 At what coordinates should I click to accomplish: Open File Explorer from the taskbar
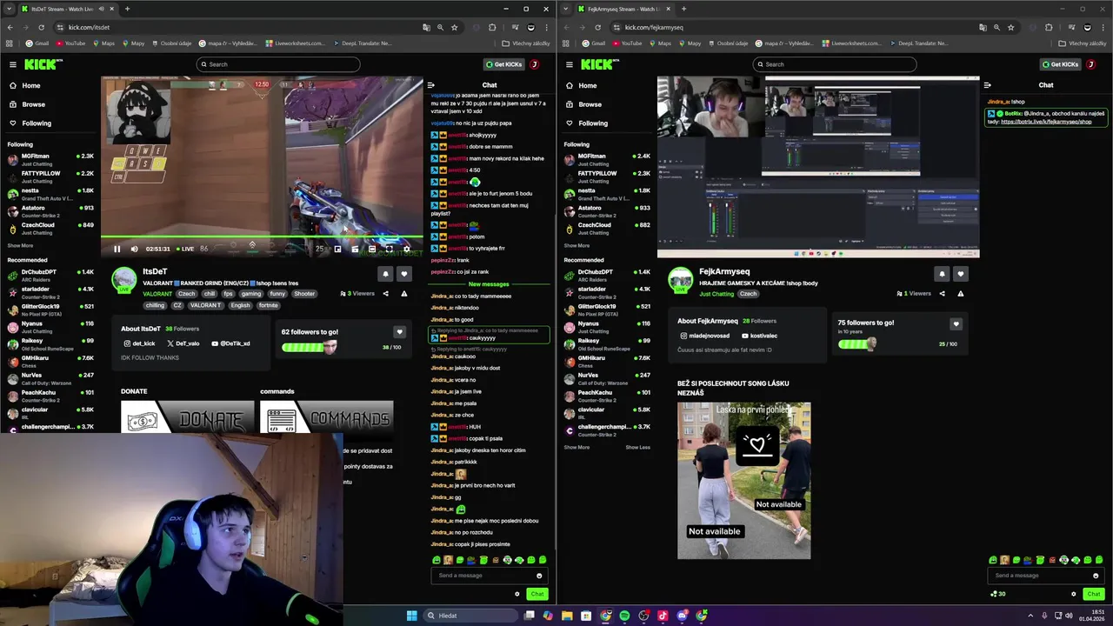point(567,616)
